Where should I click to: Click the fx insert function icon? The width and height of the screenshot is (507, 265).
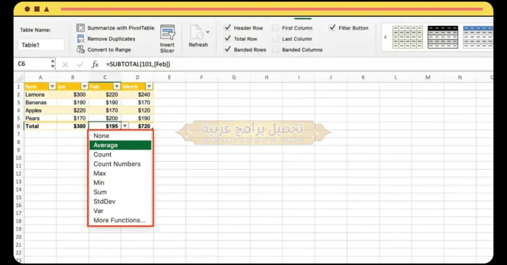95,64
